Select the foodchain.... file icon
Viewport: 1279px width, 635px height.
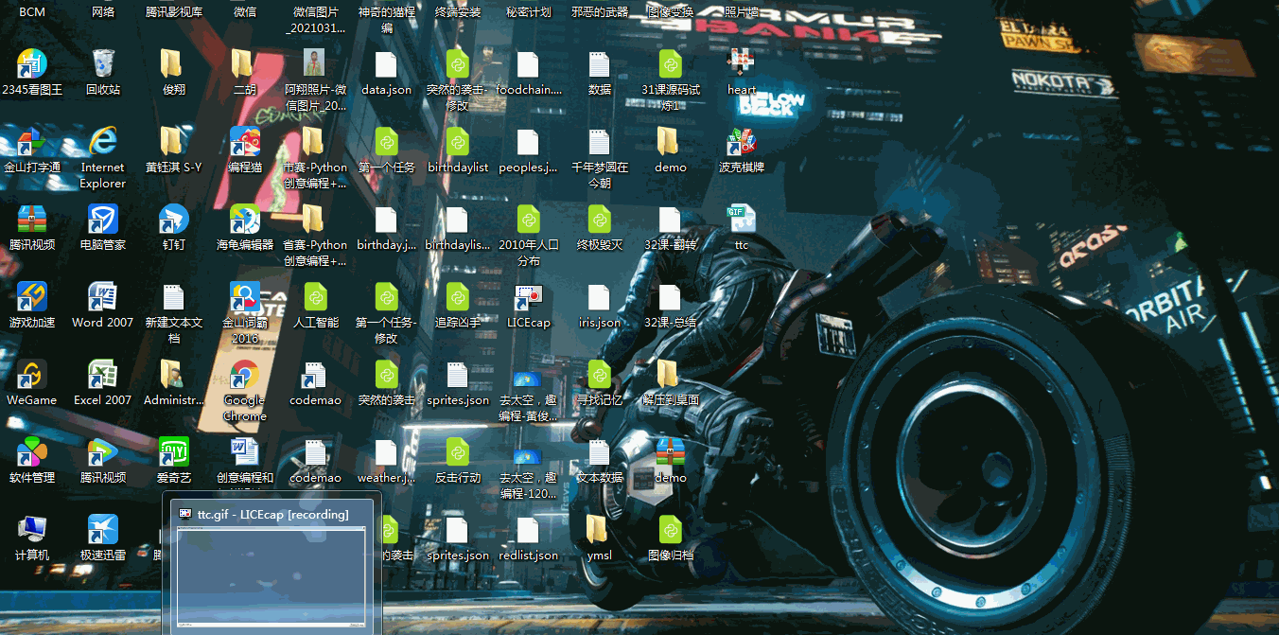tap(529, 64)
